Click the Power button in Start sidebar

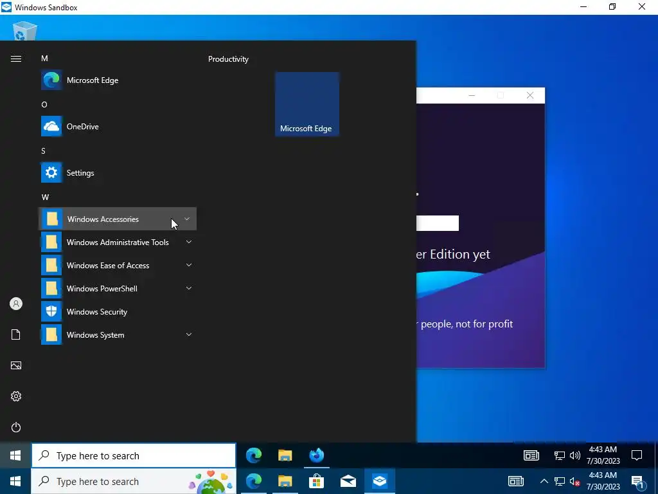16,427
